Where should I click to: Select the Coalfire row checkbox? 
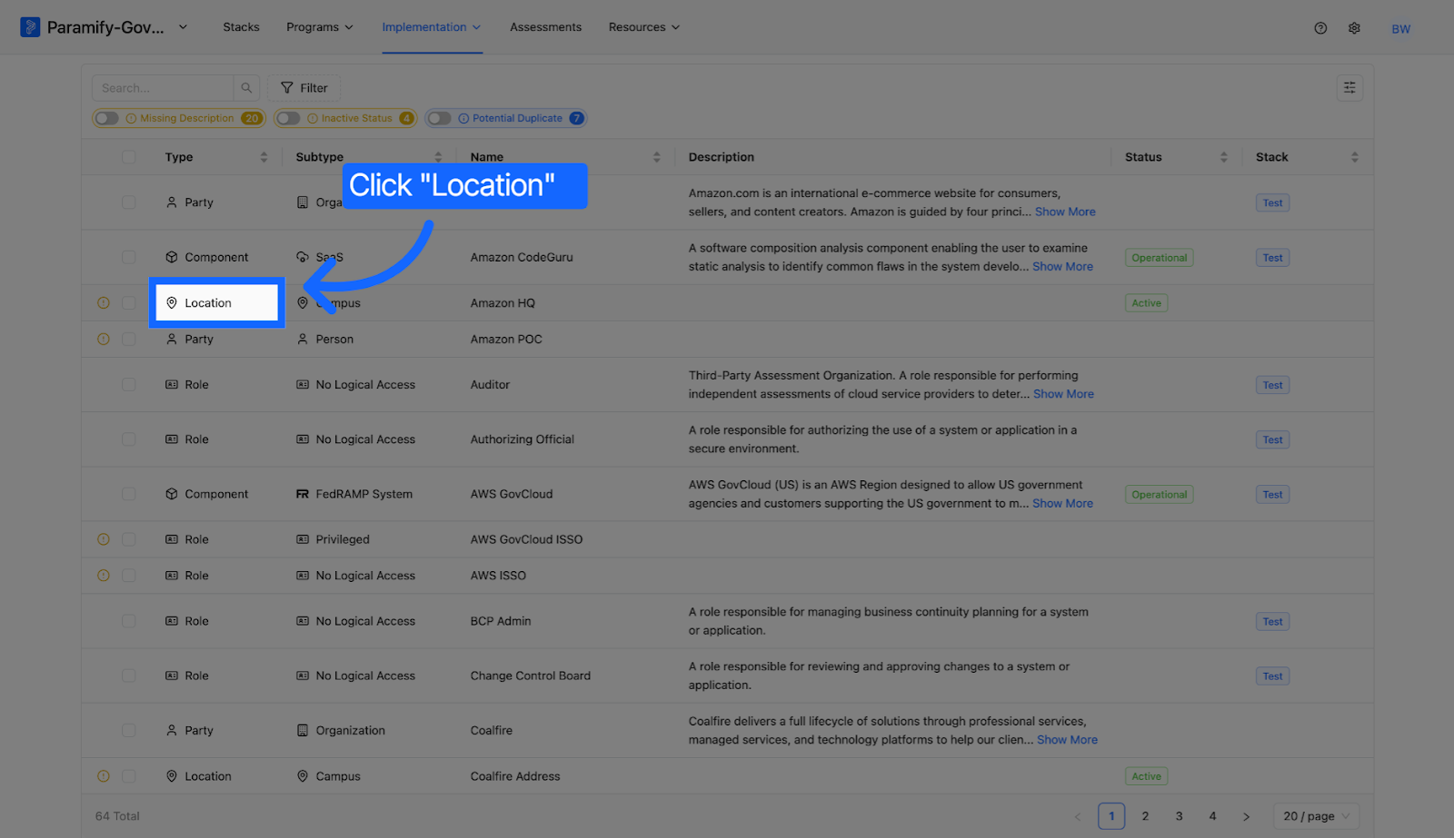[129, 731]
